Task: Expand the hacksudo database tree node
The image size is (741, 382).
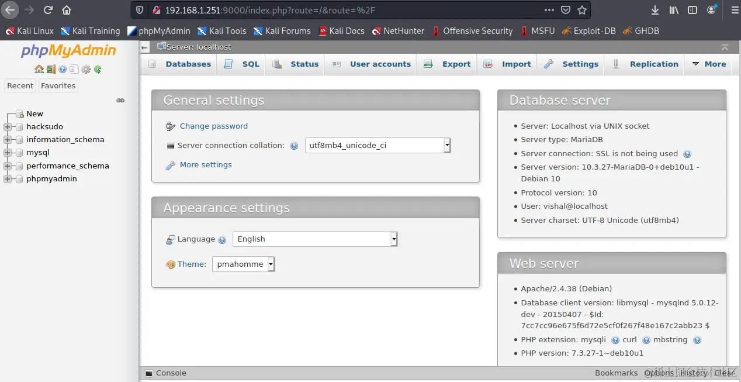Action: coord(8,127)
